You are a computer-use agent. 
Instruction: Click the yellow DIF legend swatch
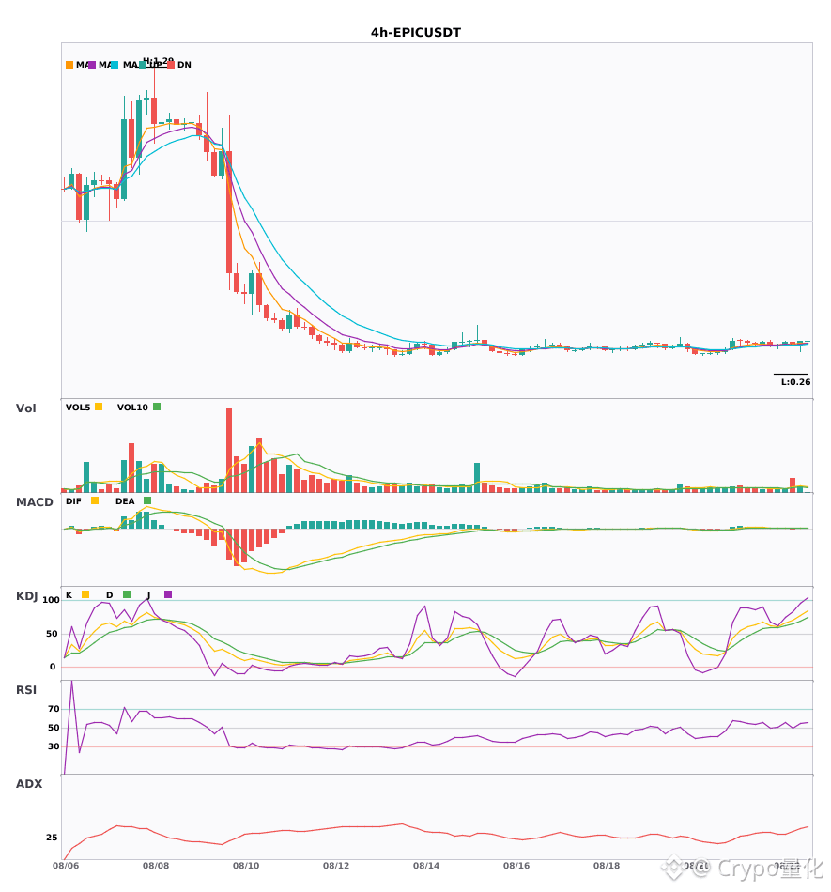tap(95, 500)
